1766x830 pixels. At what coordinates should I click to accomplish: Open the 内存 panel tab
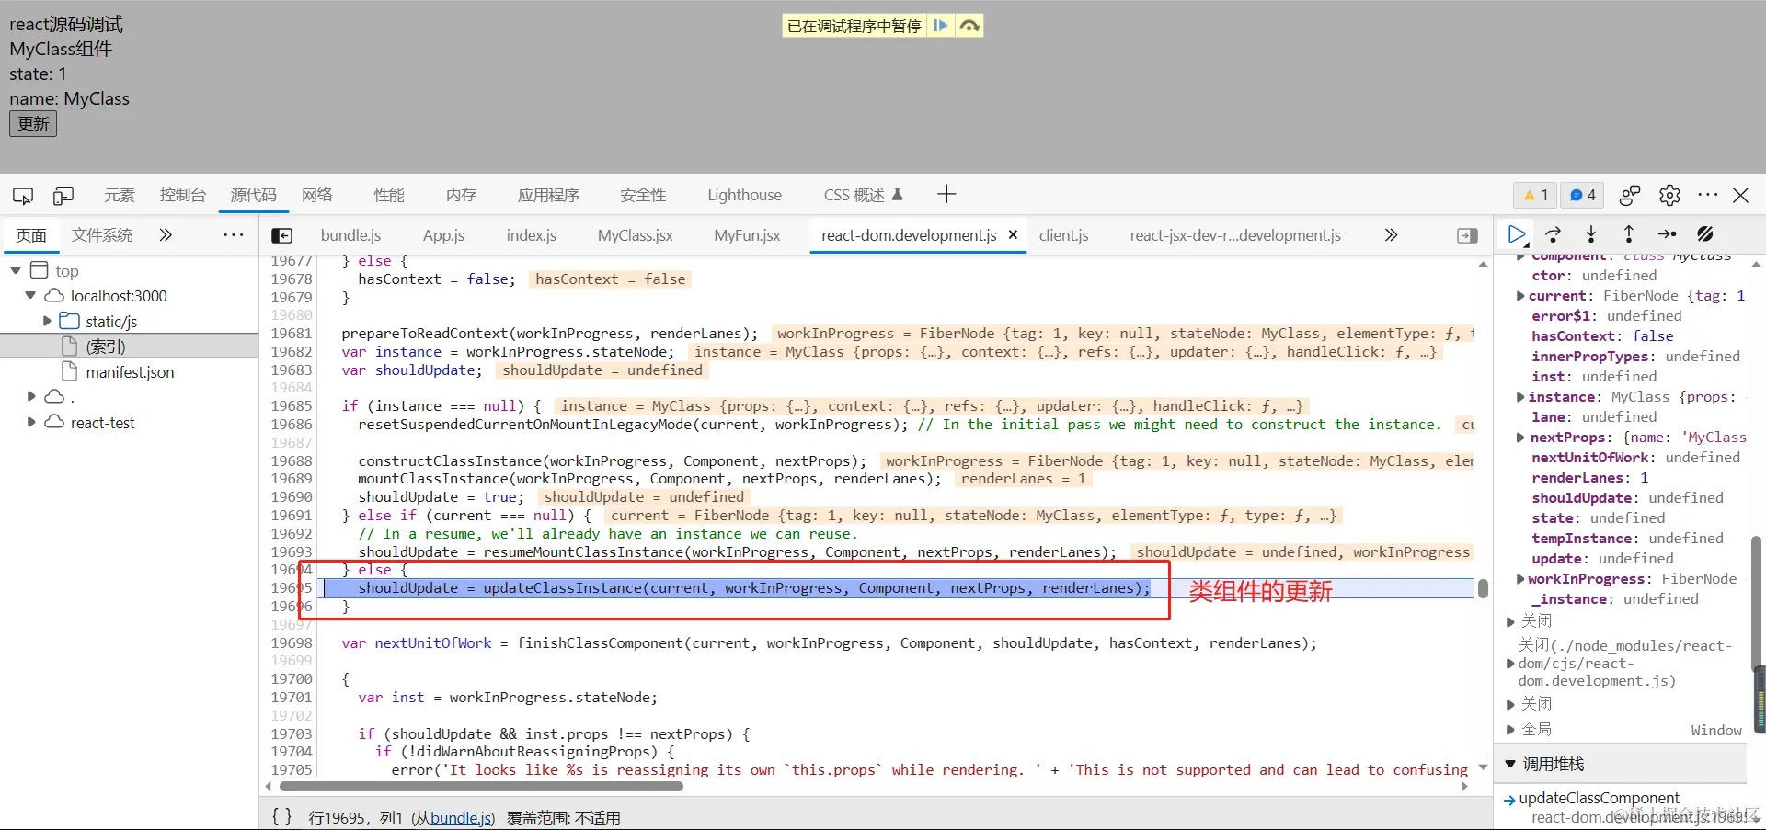coord(461,195)
